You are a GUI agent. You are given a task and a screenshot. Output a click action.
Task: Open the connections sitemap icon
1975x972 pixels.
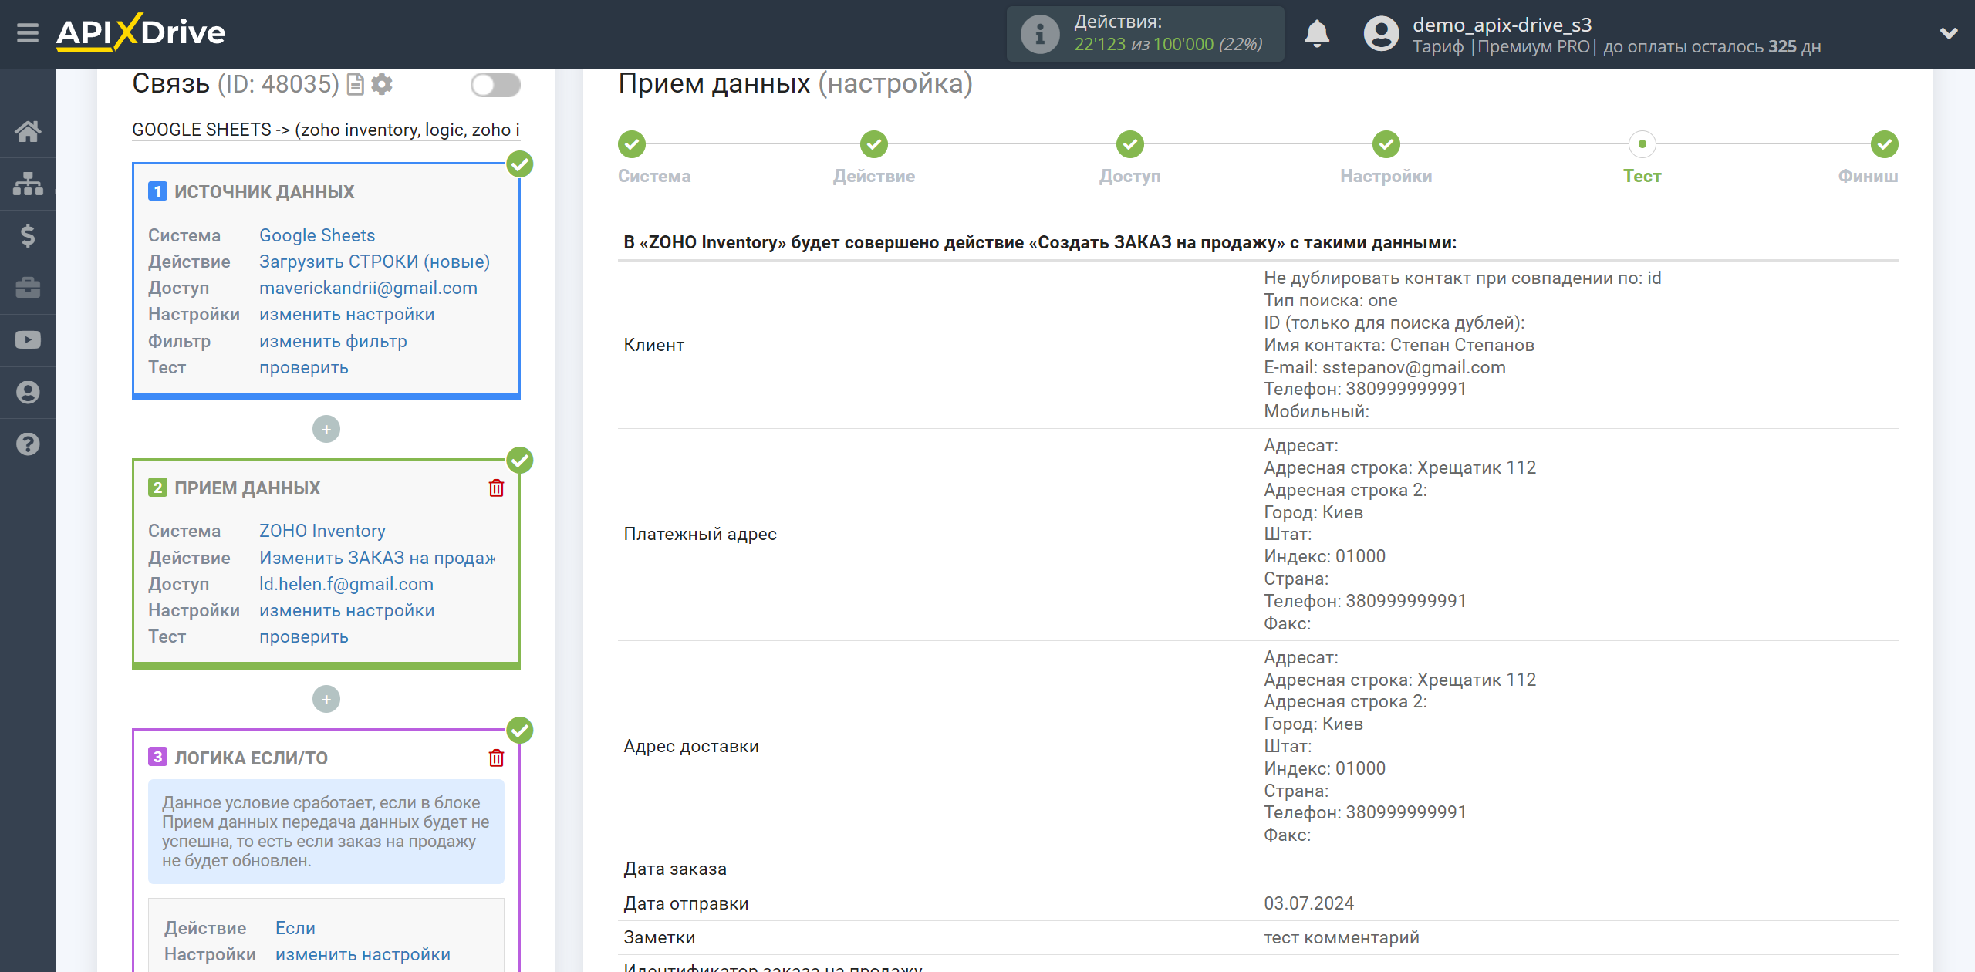[28, 184]
